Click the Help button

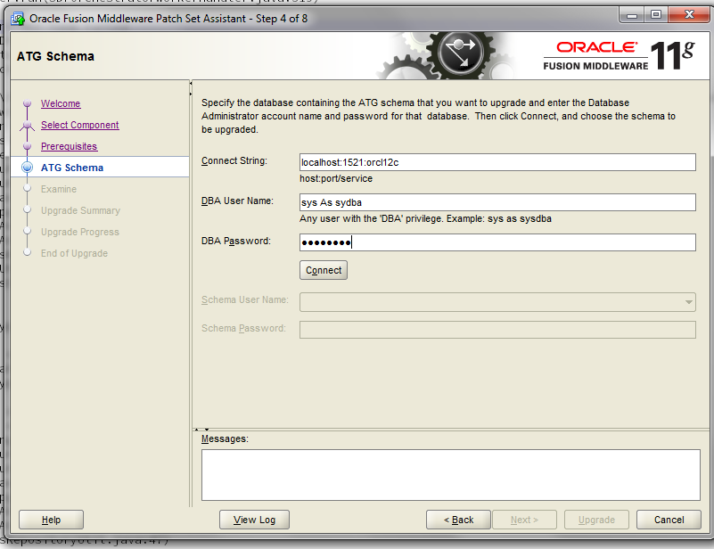pos(51,520)
